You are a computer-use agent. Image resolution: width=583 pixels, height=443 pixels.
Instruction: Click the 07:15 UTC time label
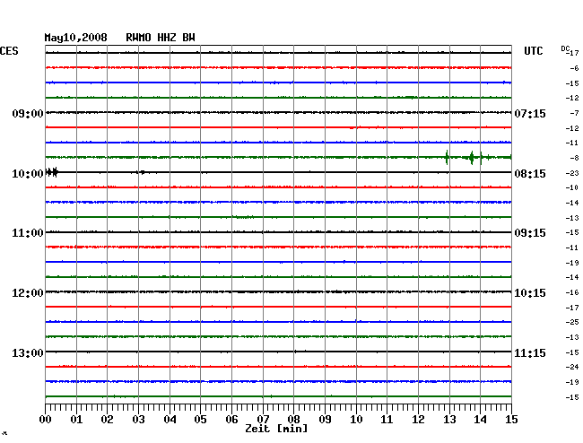click(530, 113)
